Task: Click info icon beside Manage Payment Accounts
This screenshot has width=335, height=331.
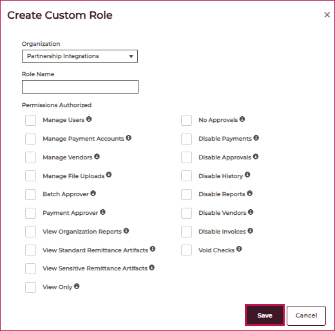Action: point(128,137)
